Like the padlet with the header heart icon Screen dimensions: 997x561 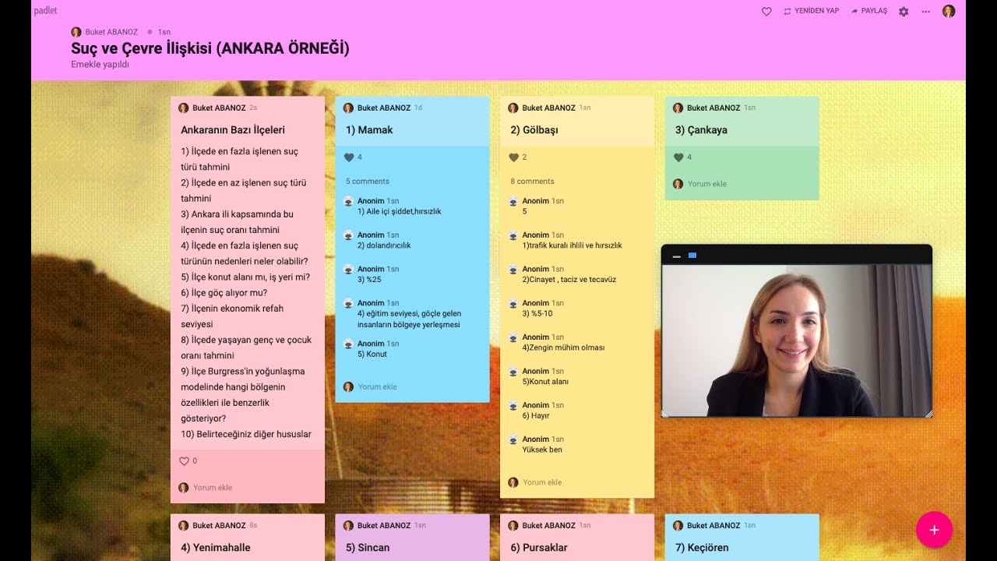click(766, 12)
